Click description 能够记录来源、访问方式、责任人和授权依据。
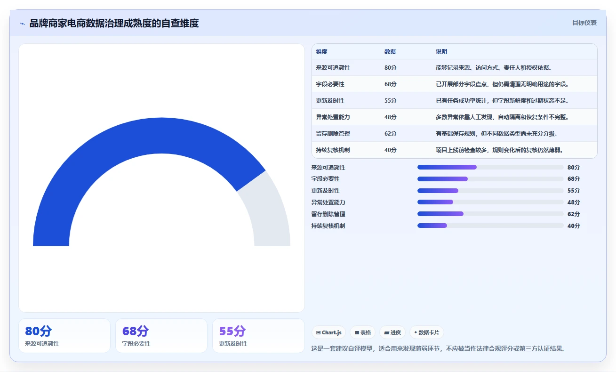This screenshot has width=616, height=372. coord(494,68)
